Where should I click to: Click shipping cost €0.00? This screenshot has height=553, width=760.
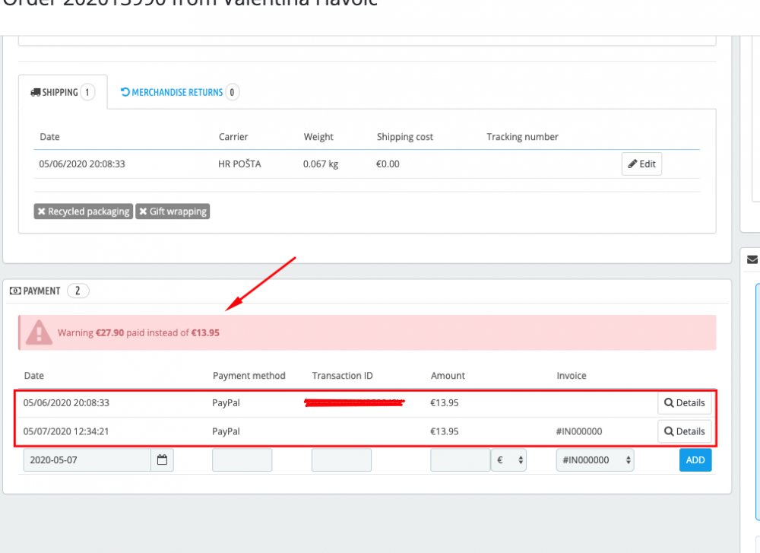click(x=388, y=164)
